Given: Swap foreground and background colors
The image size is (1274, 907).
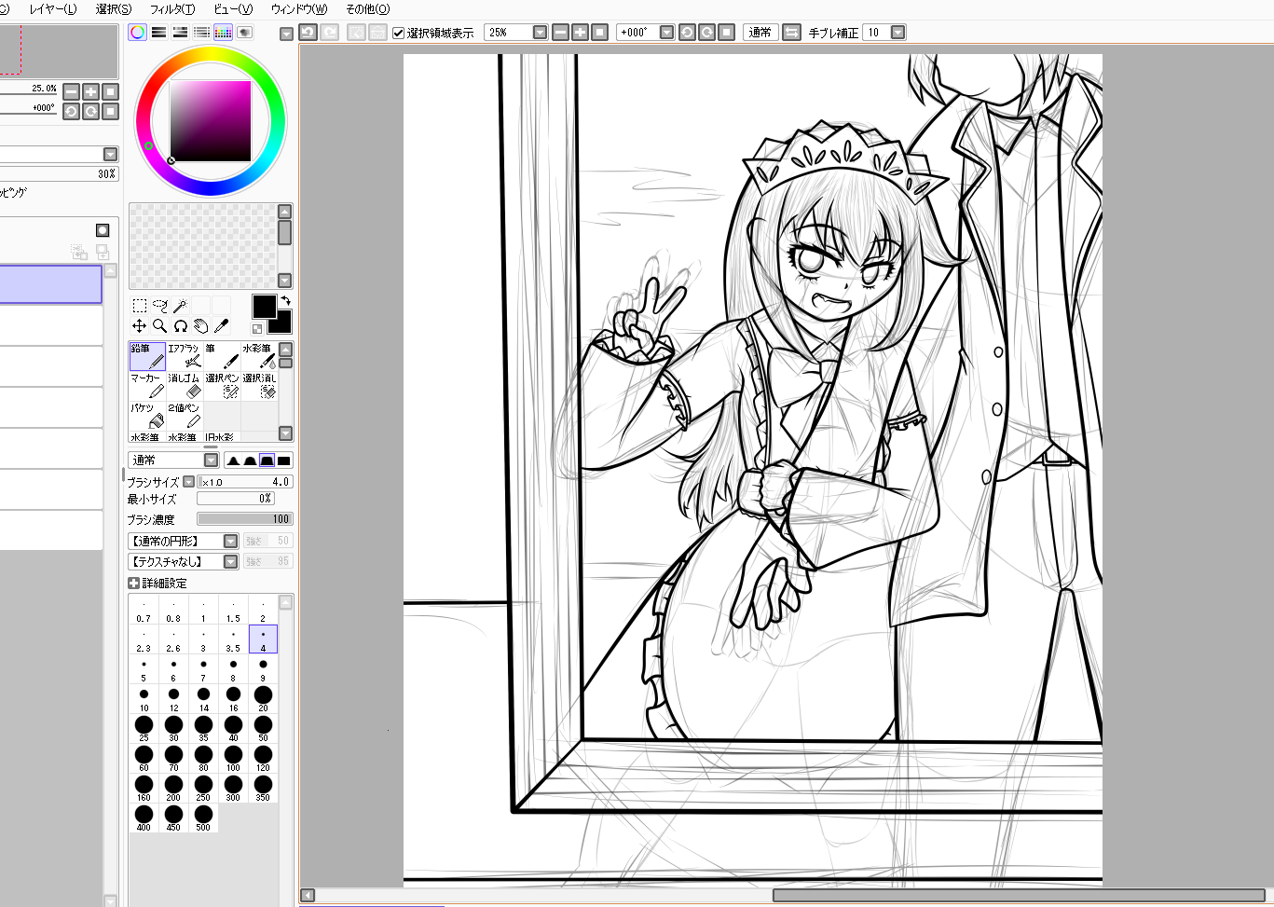Looking at the screenshot, I should pyautogui.click(x=286, y=301).
